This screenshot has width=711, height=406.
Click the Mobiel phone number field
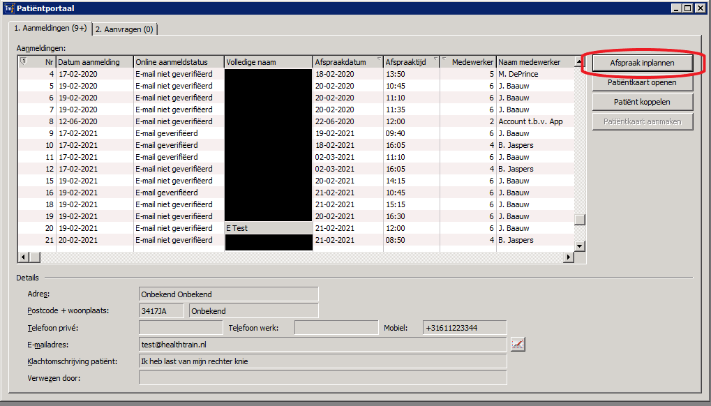[464, 328]
